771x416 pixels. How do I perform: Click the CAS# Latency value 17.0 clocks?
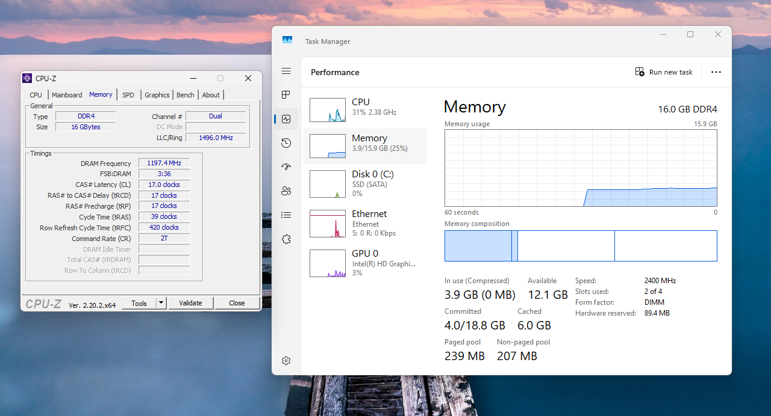coord(164,185)
